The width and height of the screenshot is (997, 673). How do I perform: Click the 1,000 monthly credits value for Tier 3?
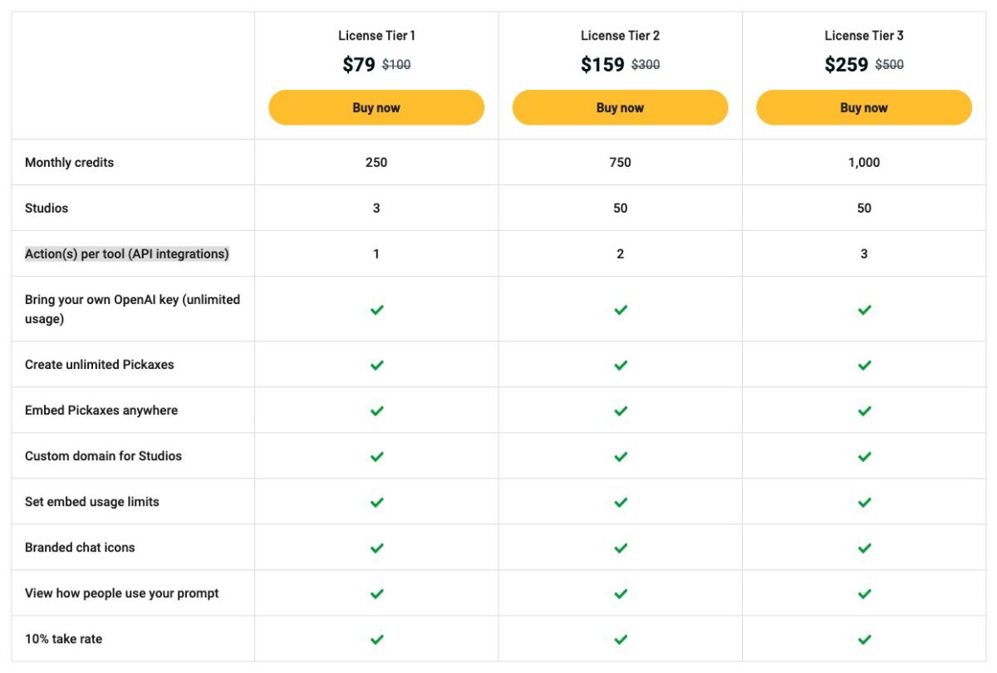point(864,162)
